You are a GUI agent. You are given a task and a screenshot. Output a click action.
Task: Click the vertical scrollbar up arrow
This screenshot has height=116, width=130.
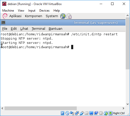[x=127, y=15]
